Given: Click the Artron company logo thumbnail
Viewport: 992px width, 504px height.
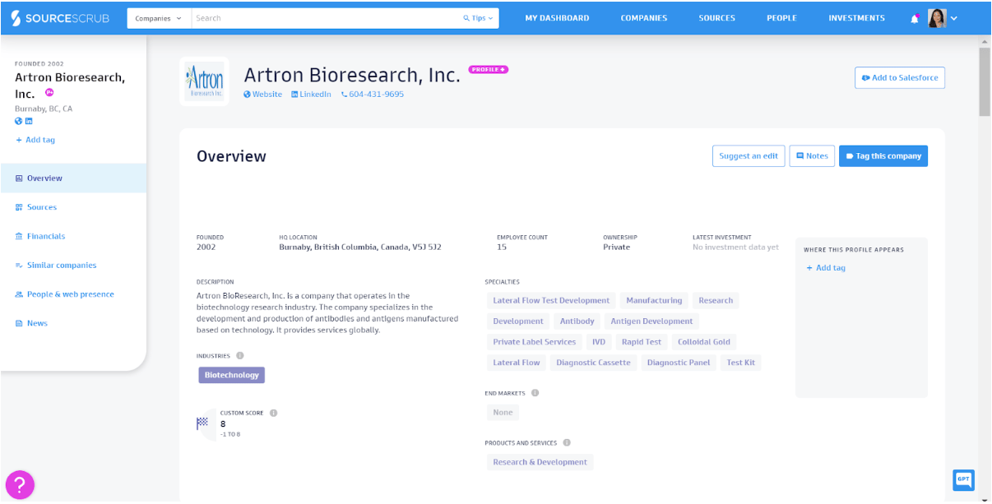Looking at the screenshot, I should pos(204,81).
